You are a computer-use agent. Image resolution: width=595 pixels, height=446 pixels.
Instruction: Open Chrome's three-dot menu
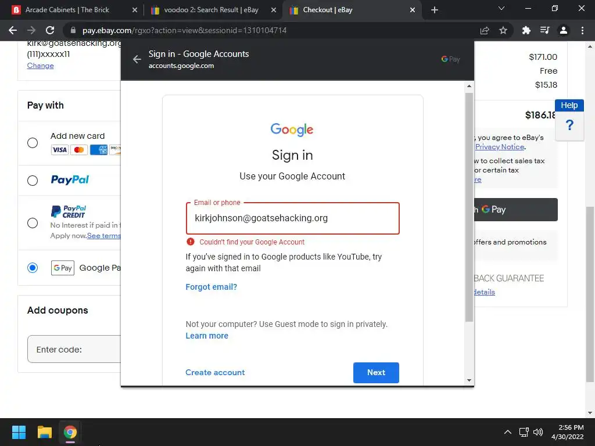[x=582, y=30]
